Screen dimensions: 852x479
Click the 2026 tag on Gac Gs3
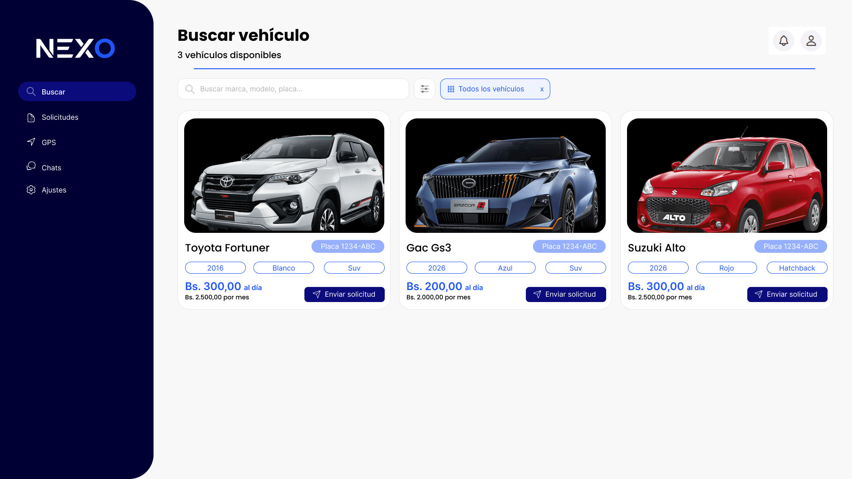(x=437, y=268)
